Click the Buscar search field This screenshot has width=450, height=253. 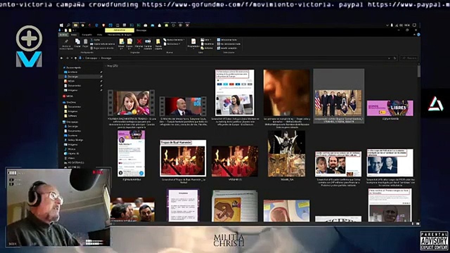[409, 58]
